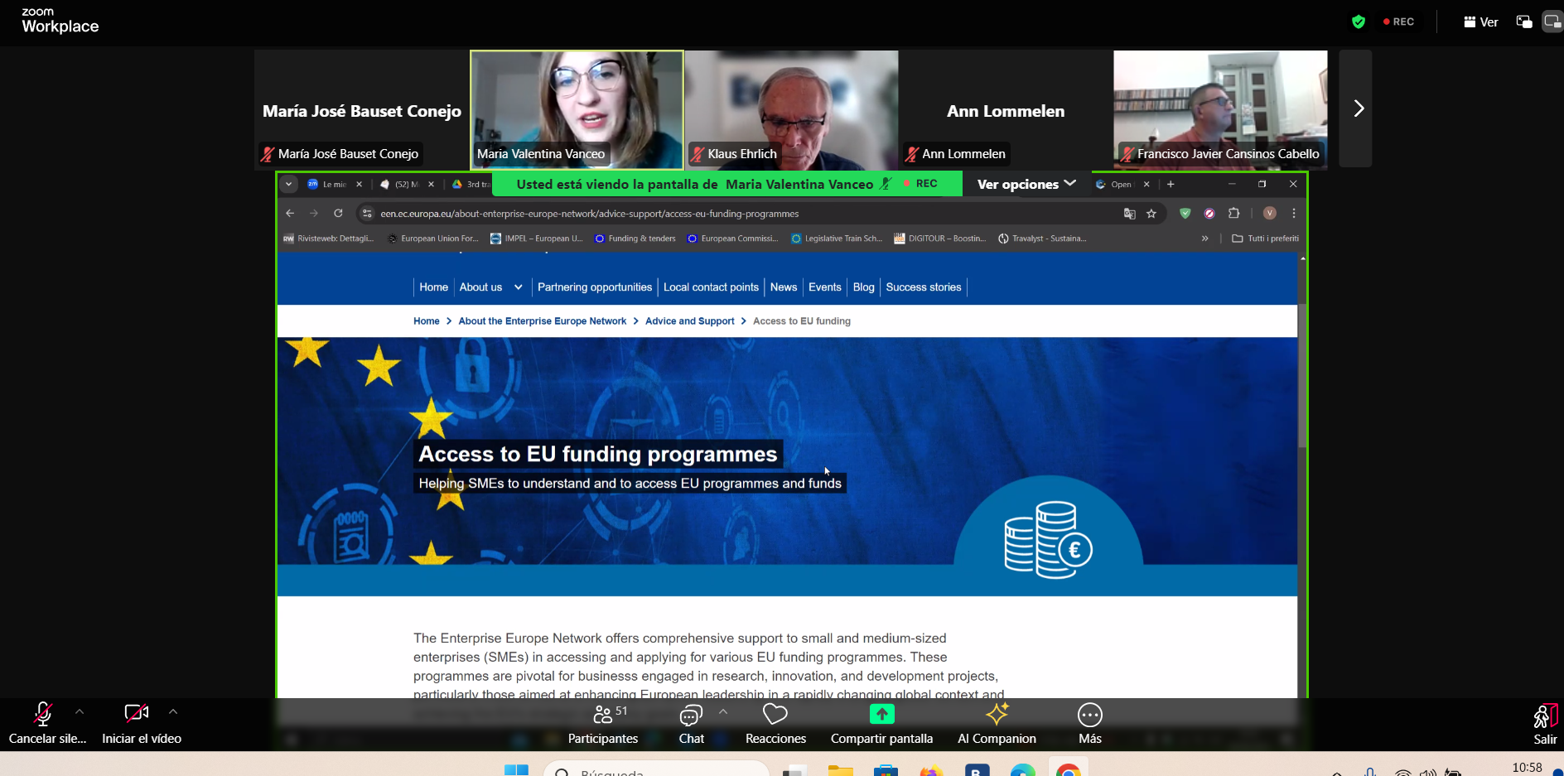Image resolution: width=1564 pixels, height=776 pixels.
Task: Select Klaus Ehrlich's video thumbnail
Action: [791, 108]
